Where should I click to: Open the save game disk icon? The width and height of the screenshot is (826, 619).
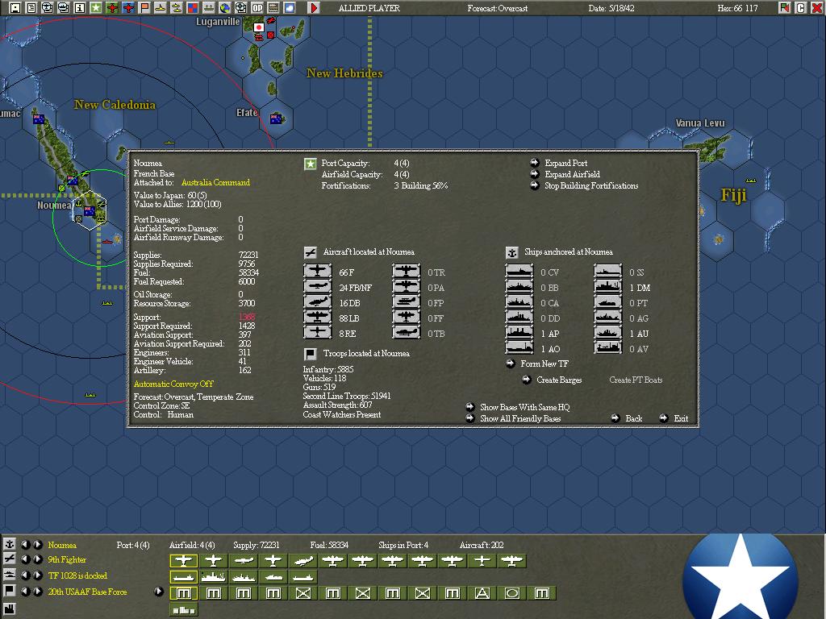tap(15, 7)
